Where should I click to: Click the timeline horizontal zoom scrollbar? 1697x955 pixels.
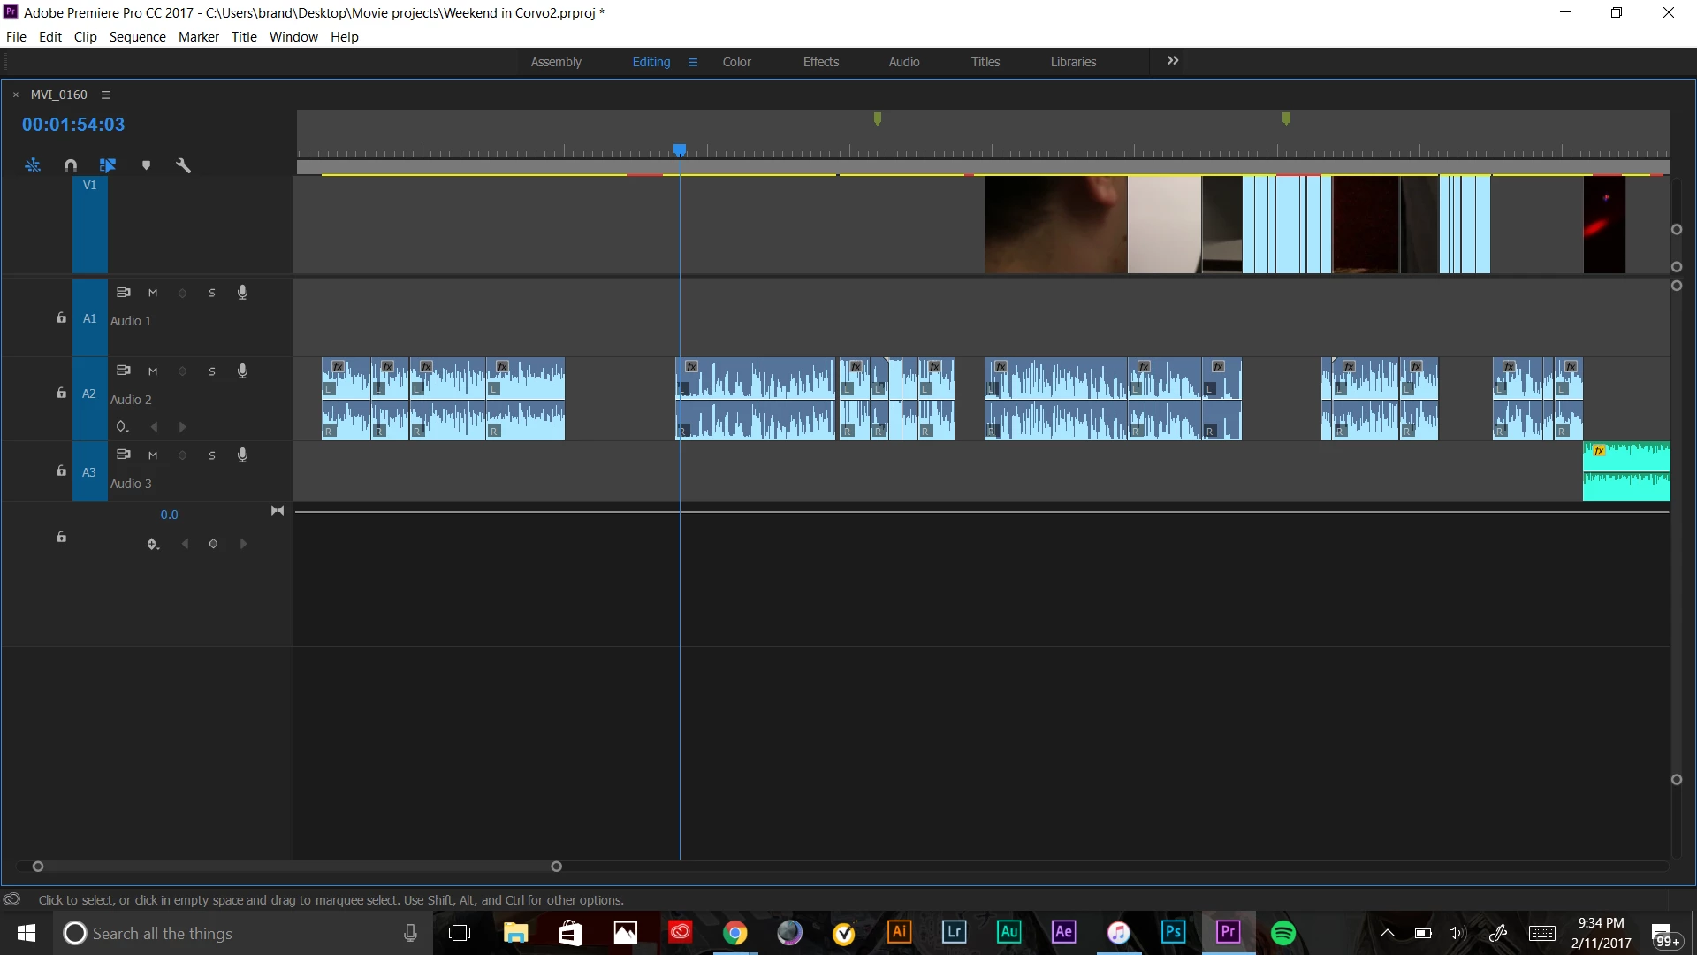point(296,867)
